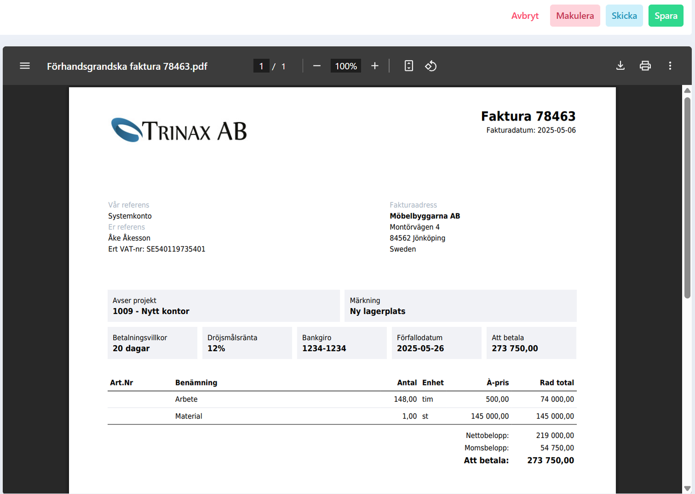Edit the PDF page number field

[x=261, y=66]
